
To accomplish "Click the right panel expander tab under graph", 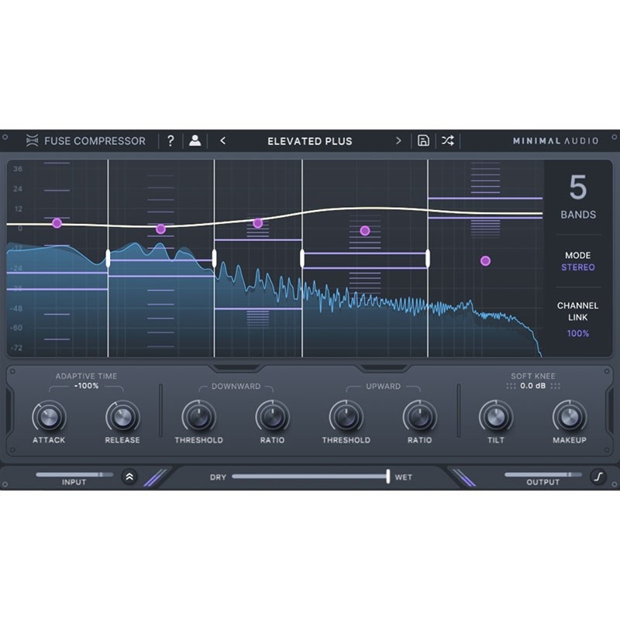I will coord(384,368).
